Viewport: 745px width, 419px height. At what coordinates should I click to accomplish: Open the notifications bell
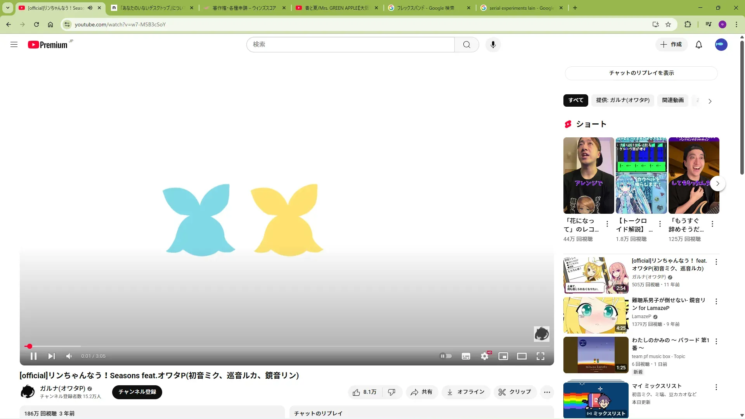pyautogui.click(x=699, y=45)
